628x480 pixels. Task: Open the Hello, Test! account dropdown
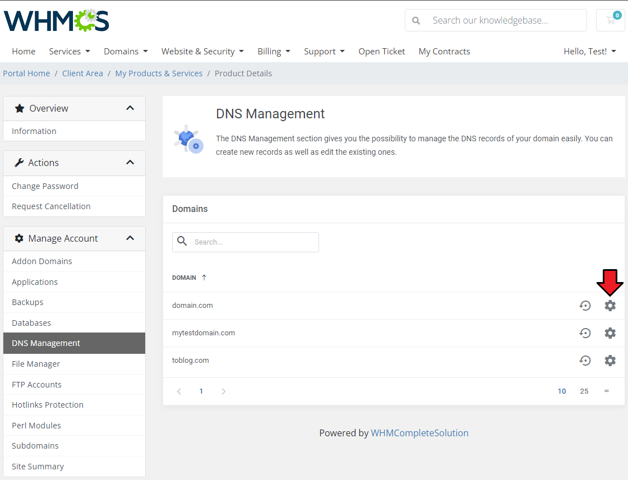[590, 51]
